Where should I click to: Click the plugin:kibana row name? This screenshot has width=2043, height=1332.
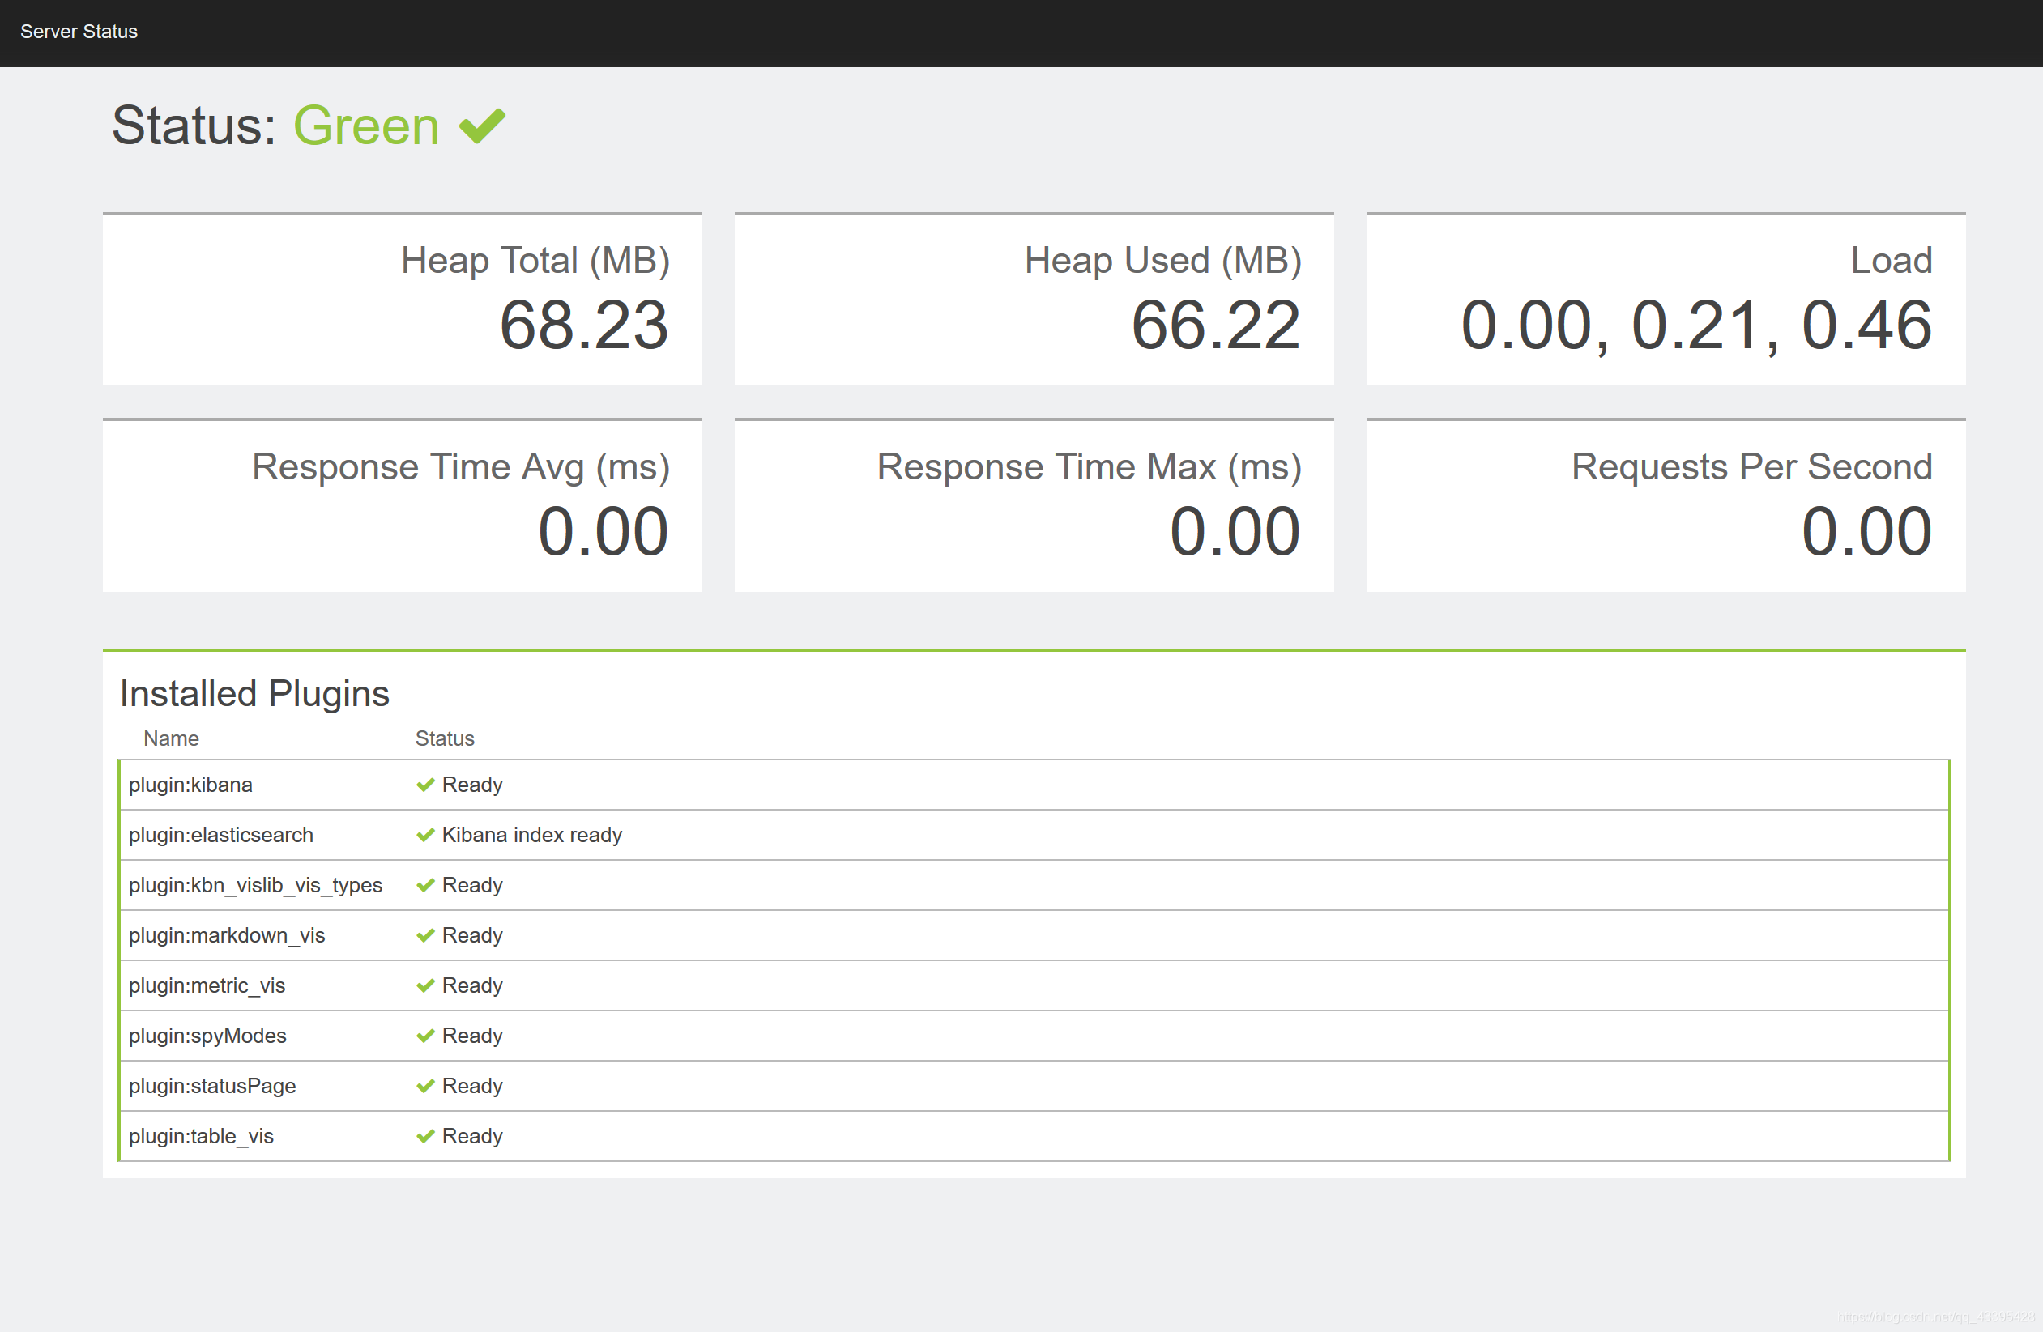(190, 785)
